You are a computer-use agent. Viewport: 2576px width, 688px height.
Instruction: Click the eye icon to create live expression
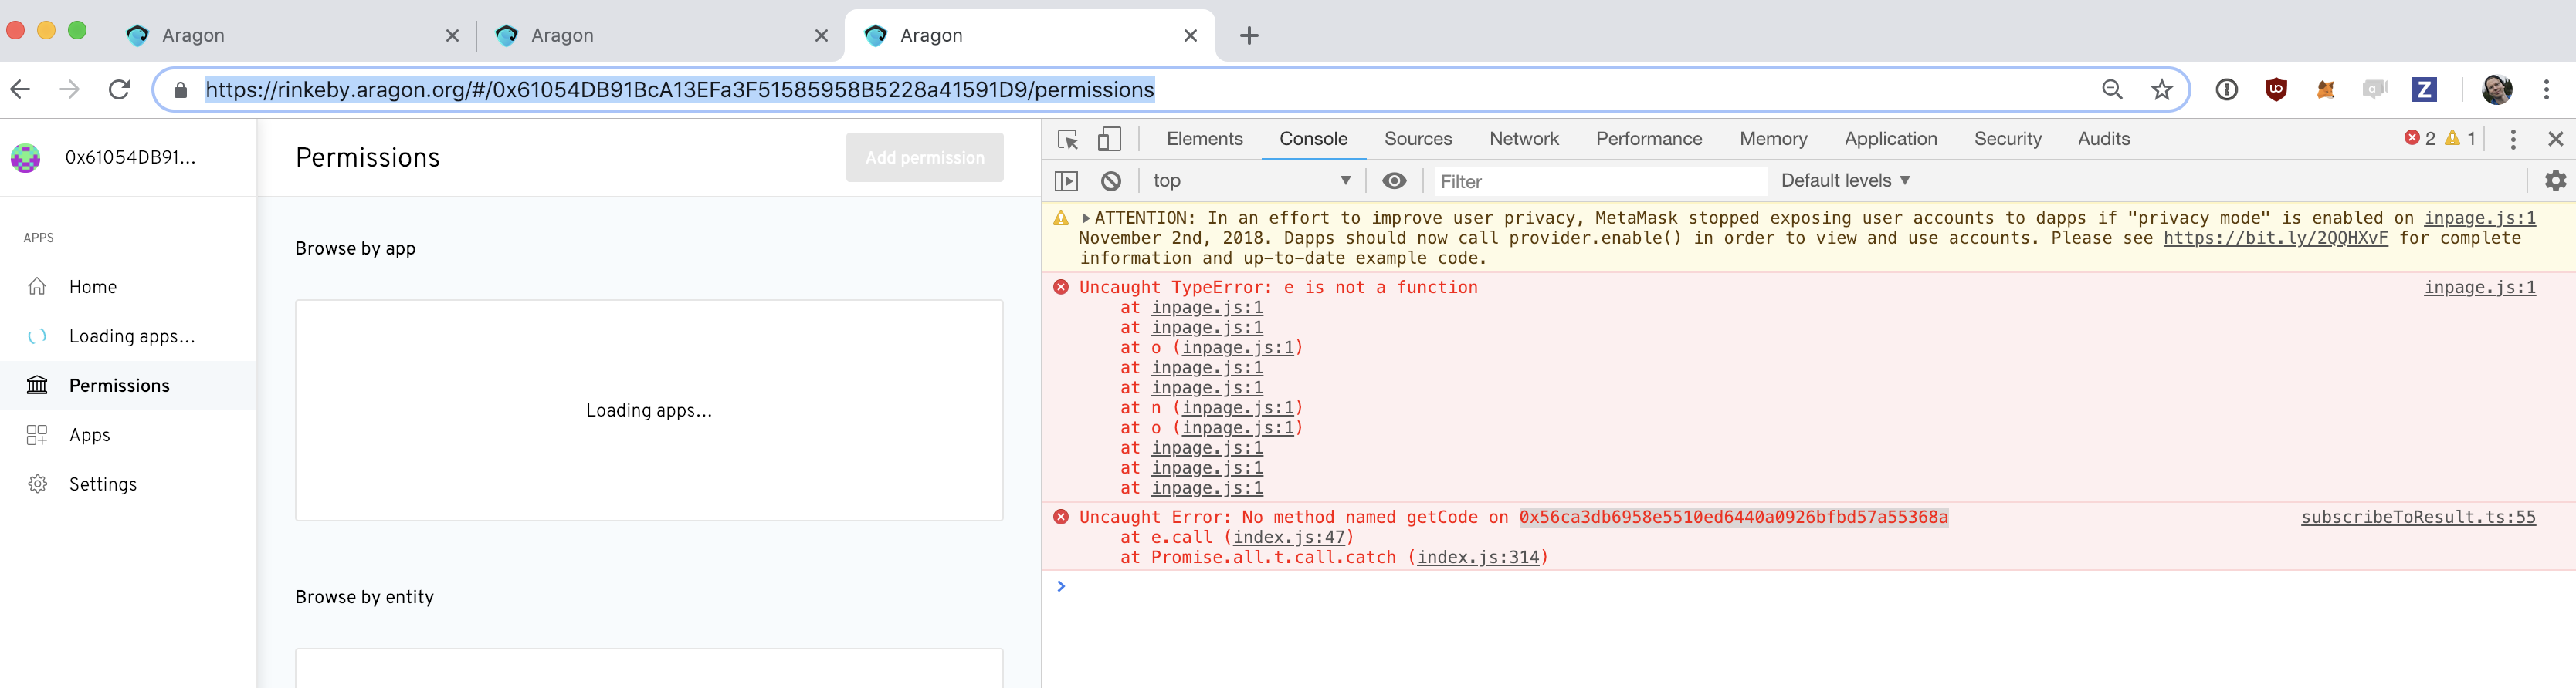point(1394,180)
